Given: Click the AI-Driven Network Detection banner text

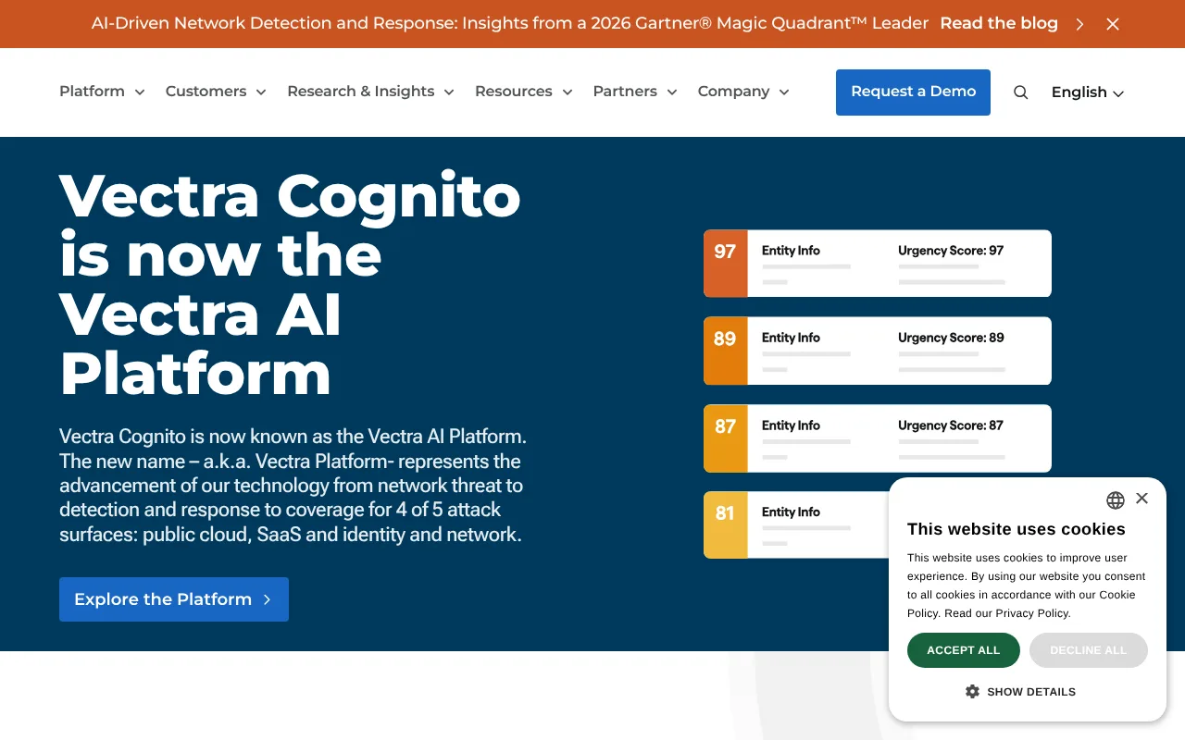Looking at the screenshot, I should click(x=510, y=24).
